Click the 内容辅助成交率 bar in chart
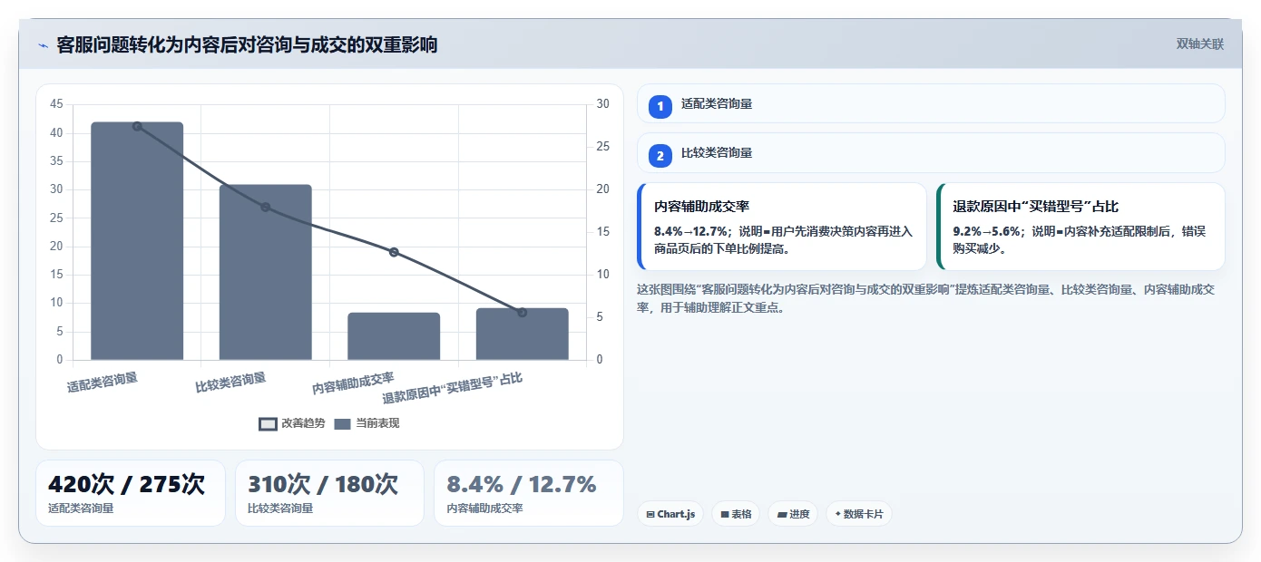The height and width of the screenshot is (562, 1261). pyautogui.click(x=394, y=336)
